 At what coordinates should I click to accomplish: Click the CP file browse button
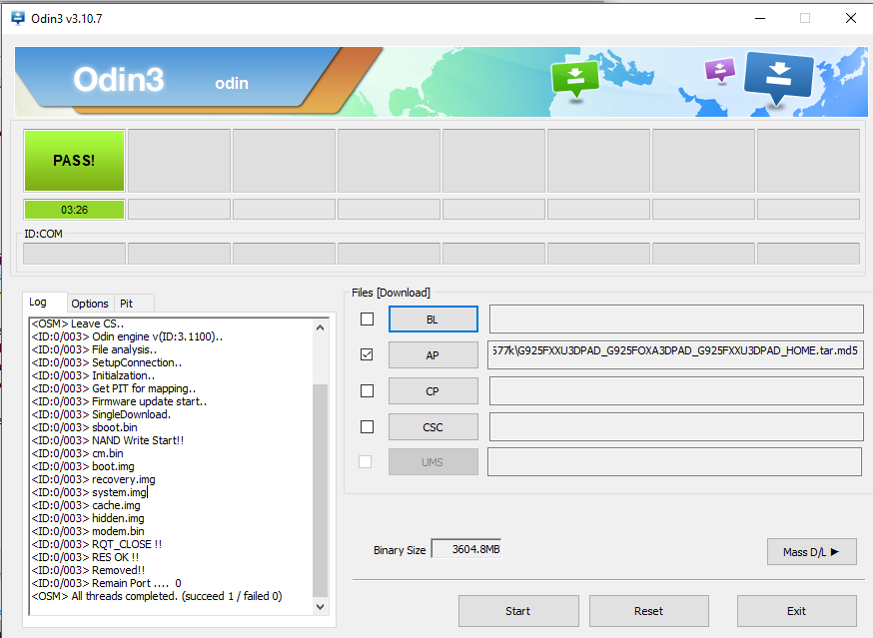click(x=434, y=390)
